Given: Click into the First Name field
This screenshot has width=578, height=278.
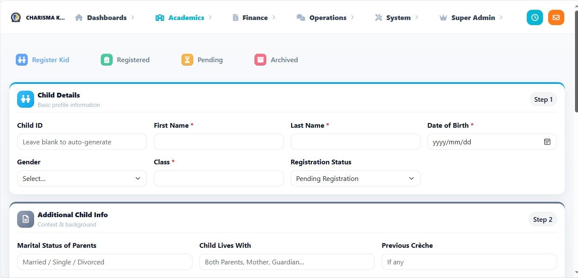Looking at the screenshot, I should (x=219, y=142).
